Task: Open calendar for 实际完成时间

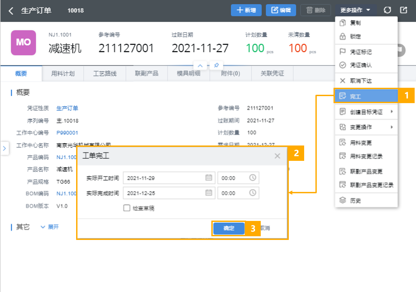Action: coord(209,193)
